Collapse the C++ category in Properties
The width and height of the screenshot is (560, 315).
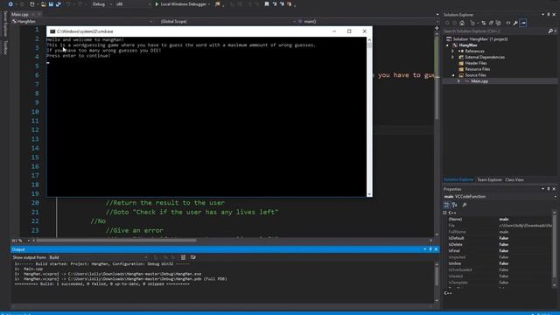445,213
